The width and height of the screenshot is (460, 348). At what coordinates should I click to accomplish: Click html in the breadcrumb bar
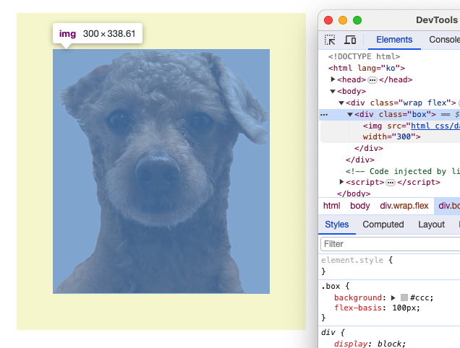click(331, 206)
